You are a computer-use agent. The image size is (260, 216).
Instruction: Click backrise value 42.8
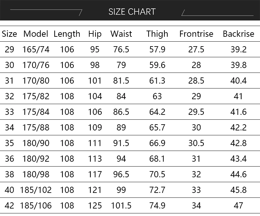pyautogui.click(x=238, y=143)
